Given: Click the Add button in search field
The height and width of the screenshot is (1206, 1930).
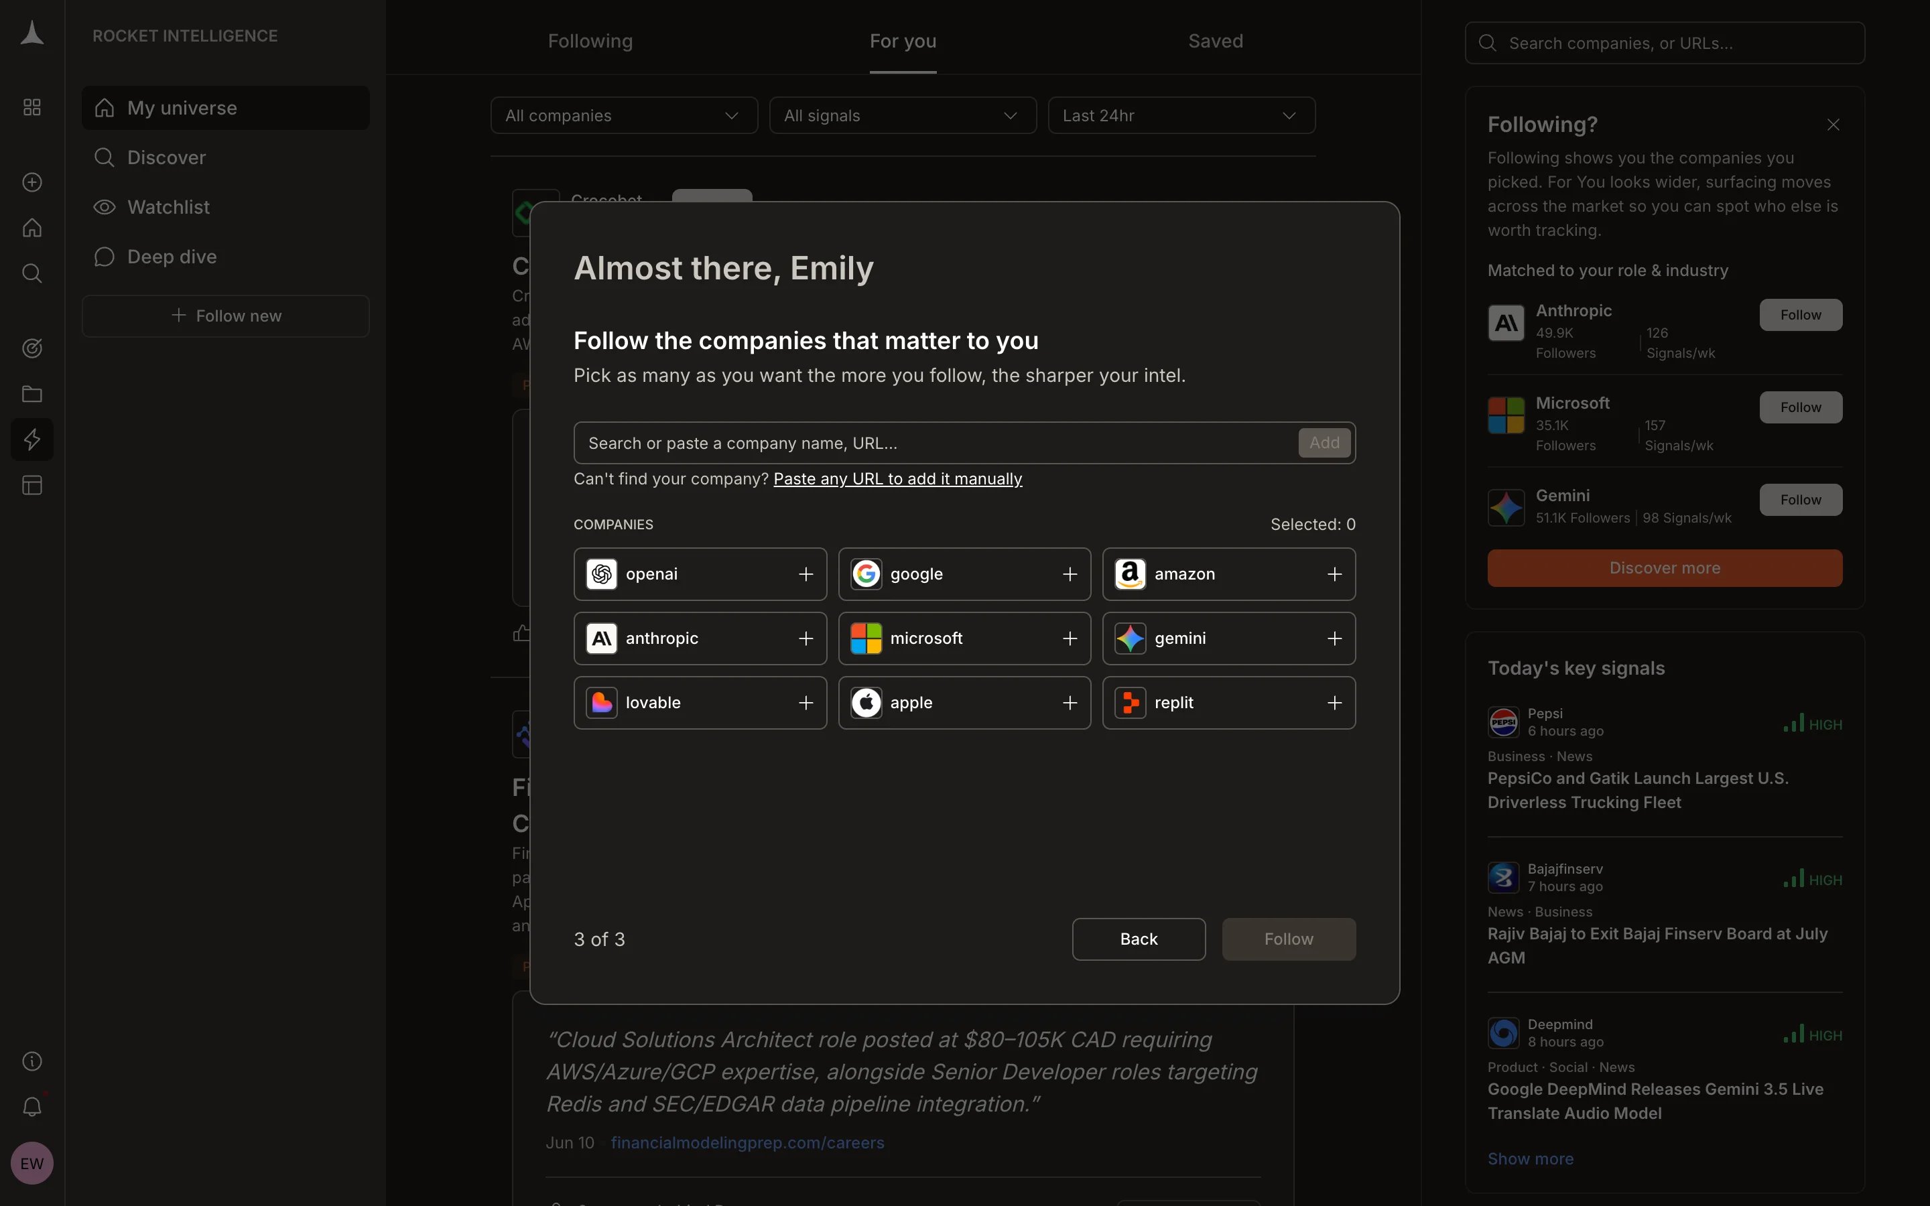Looking at the screenshot, I should point(1324,443).
